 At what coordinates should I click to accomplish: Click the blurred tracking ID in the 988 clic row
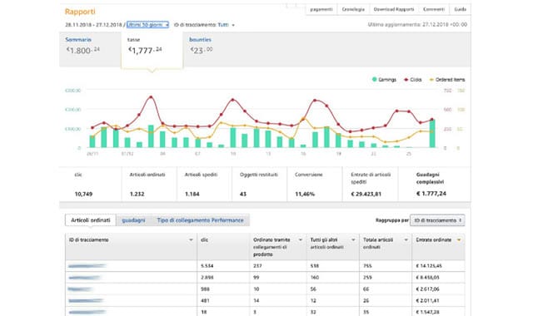point(80,289)
